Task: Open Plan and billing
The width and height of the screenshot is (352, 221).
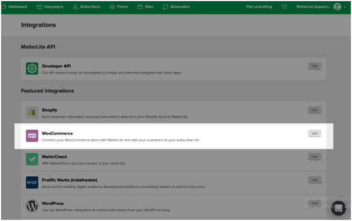Action: pos(259,7)
